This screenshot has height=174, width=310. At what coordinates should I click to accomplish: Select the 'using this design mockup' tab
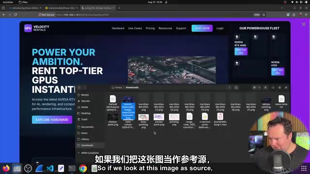98,8
